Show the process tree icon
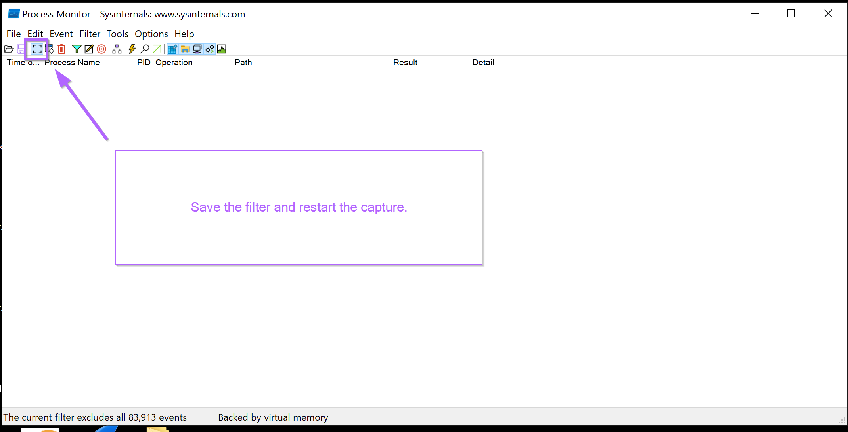848x432 pixels. point(117,49)
